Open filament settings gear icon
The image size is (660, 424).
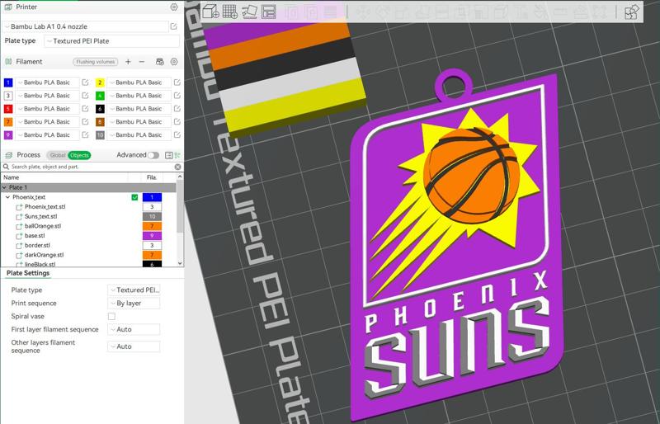tap(174, 62)
